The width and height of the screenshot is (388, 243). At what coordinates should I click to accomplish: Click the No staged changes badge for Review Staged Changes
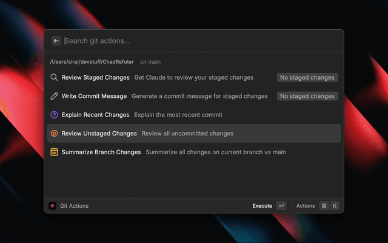pyautogui.click(x=307, y=78)
